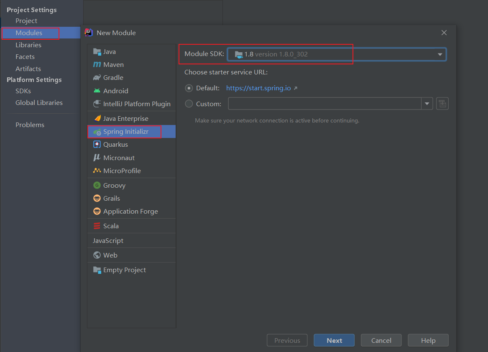Choose the Gradle elephant icon

pos(97,78)
